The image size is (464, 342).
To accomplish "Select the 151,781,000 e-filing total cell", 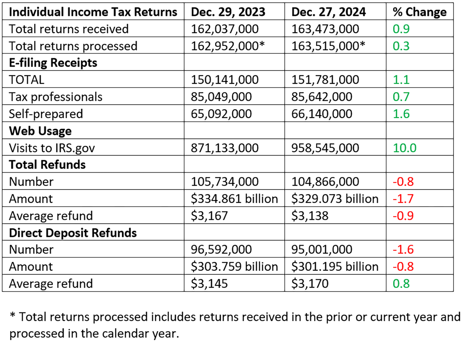I will point(325,80).
